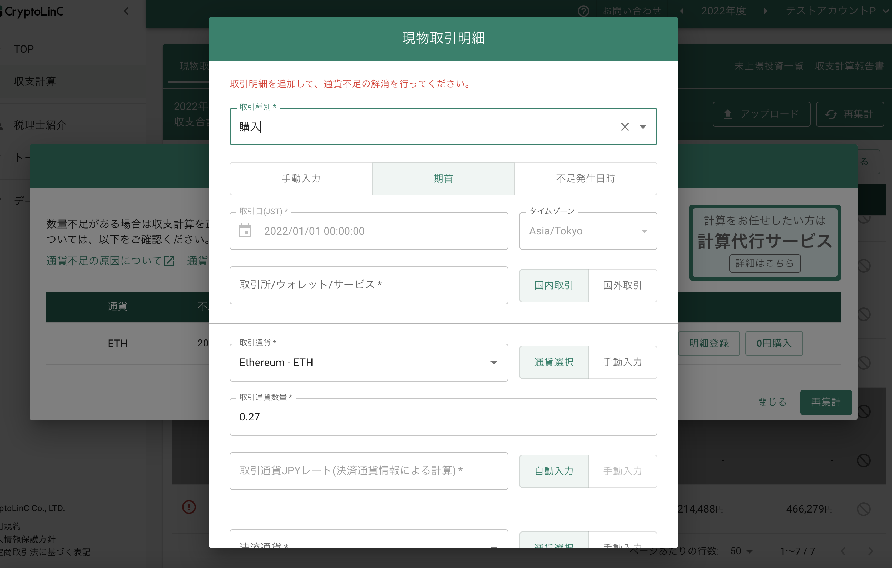
Task: Choose 国内取引 toggle
Action: (x=554, y=285)
